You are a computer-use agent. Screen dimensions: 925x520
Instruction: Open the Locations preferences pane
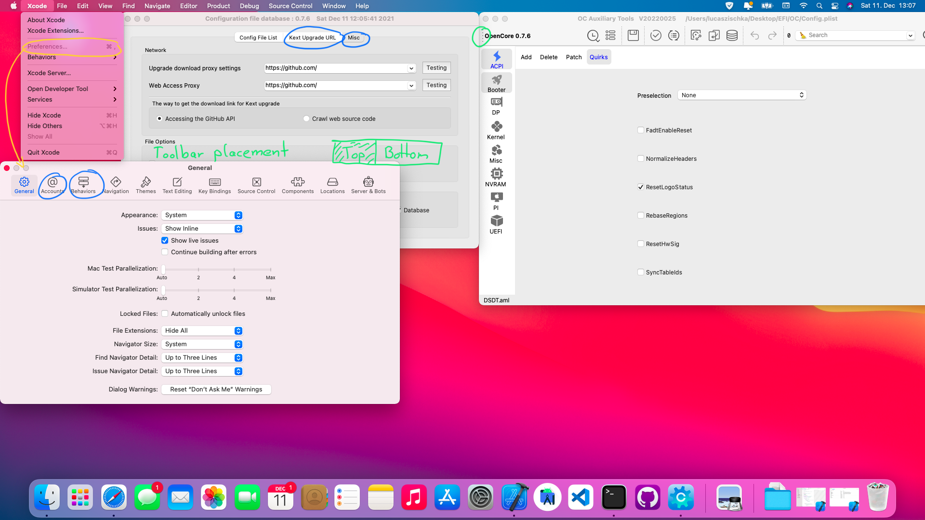(x=332, y=185)
